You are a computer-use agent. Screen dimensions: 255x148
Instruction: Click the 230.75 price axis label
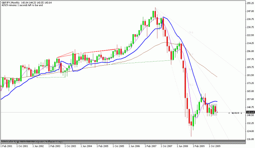tap(251, 27)
